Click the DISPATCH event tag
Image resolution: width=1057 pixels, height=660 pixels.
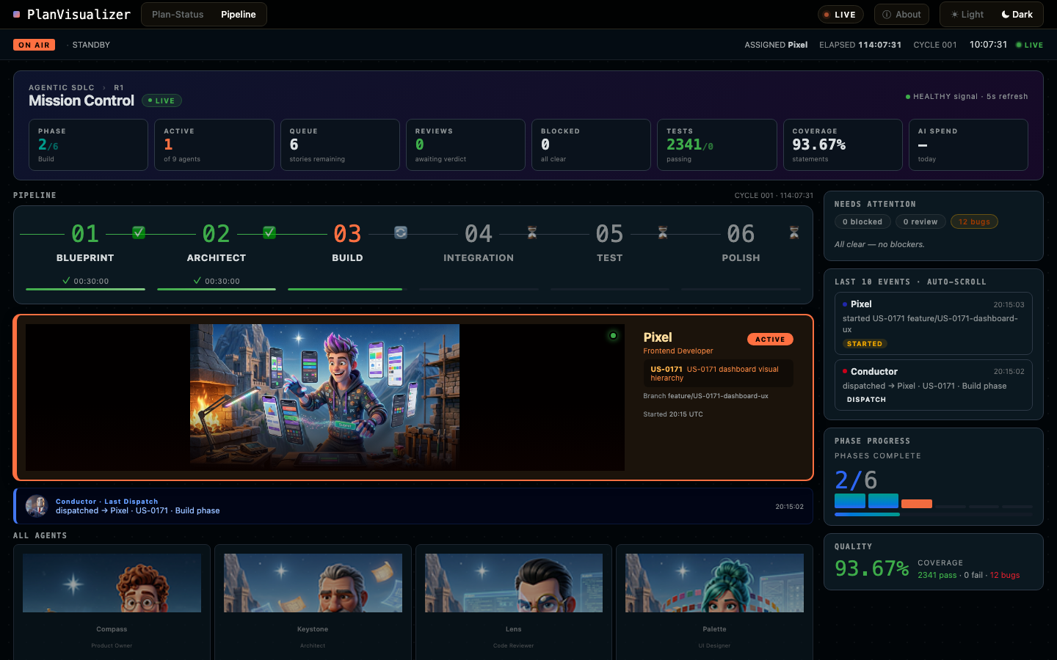[x=866, y=400]
